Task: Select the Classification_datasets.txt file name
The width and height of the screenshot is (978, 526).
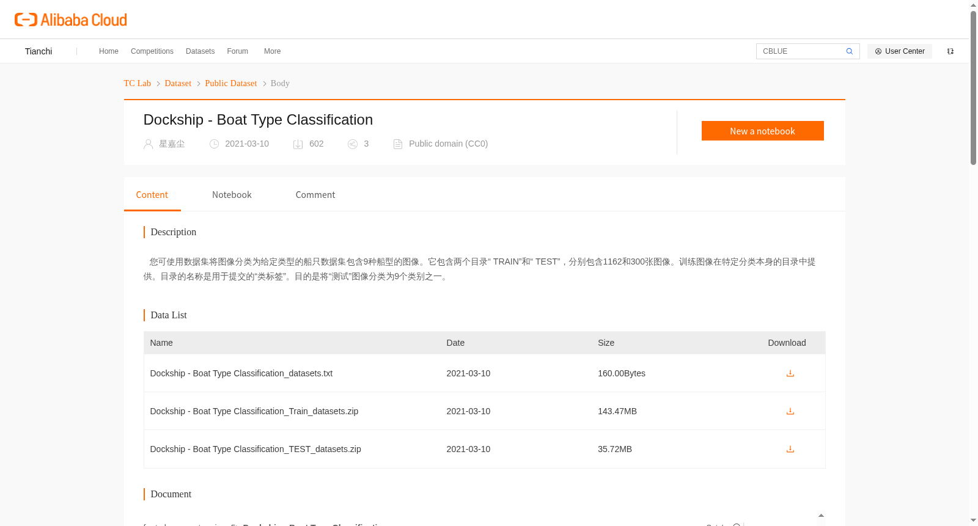Action: pyautogui.click(x=241, y=373)
